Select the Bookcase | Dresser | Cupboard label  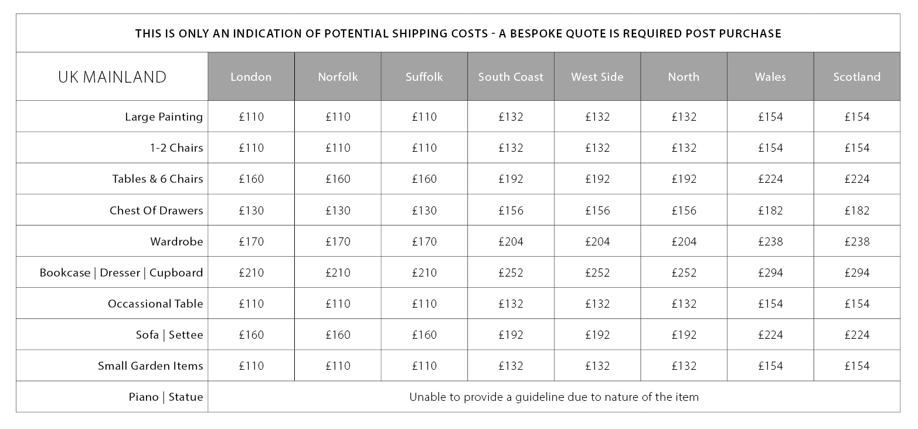click(121, 273)
